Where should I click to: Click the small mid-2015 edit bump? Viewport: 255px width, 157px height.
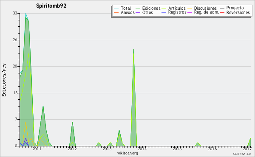tap(198, 143)
